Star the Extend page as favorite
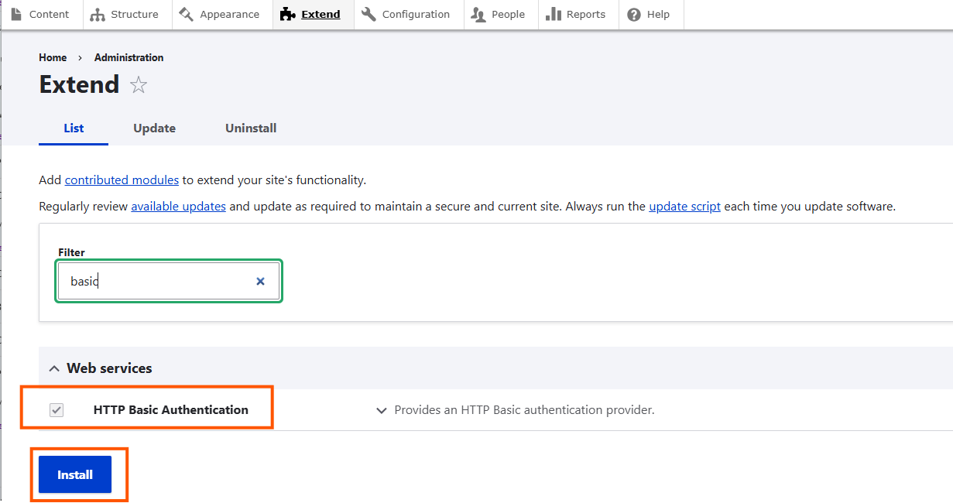This screenshot has width=953, height=503. (139, 85)
